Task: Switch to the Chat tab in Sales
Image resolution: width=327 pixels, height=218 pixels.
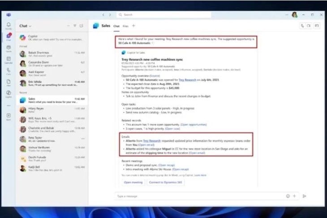Action: click(116, 26)
